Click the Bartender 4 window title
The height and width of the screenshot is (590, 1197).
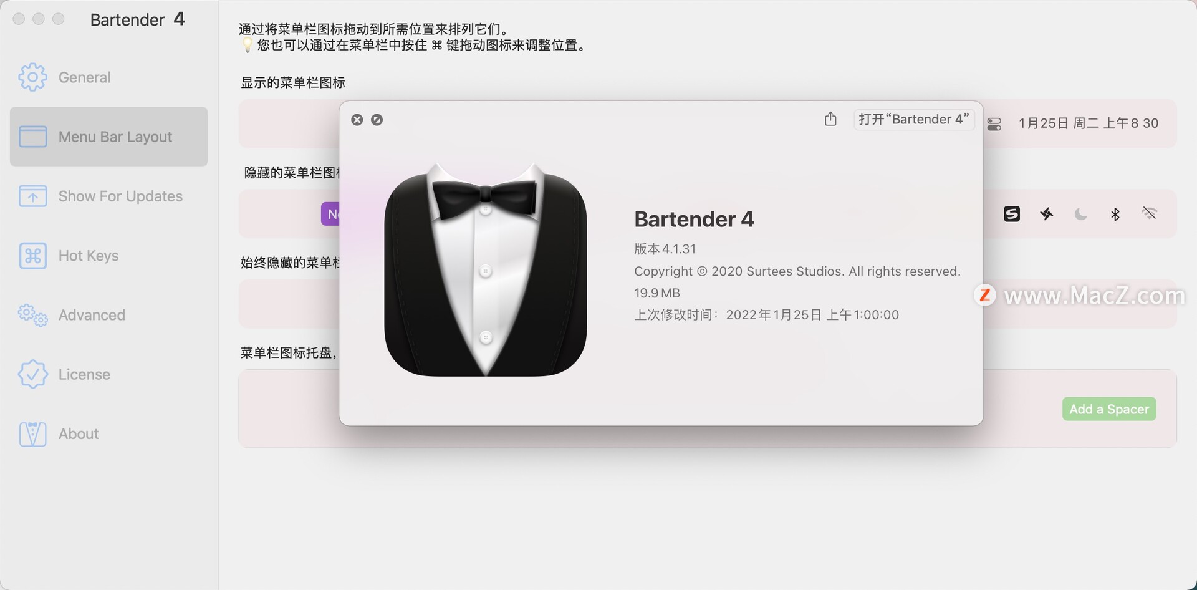point(138,19)
